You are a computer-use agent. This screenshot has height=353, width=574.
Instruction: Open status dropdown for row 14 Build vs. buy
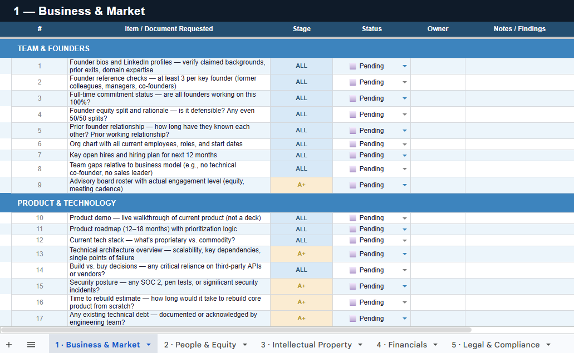pyautogui.click(x=405, y=270)
